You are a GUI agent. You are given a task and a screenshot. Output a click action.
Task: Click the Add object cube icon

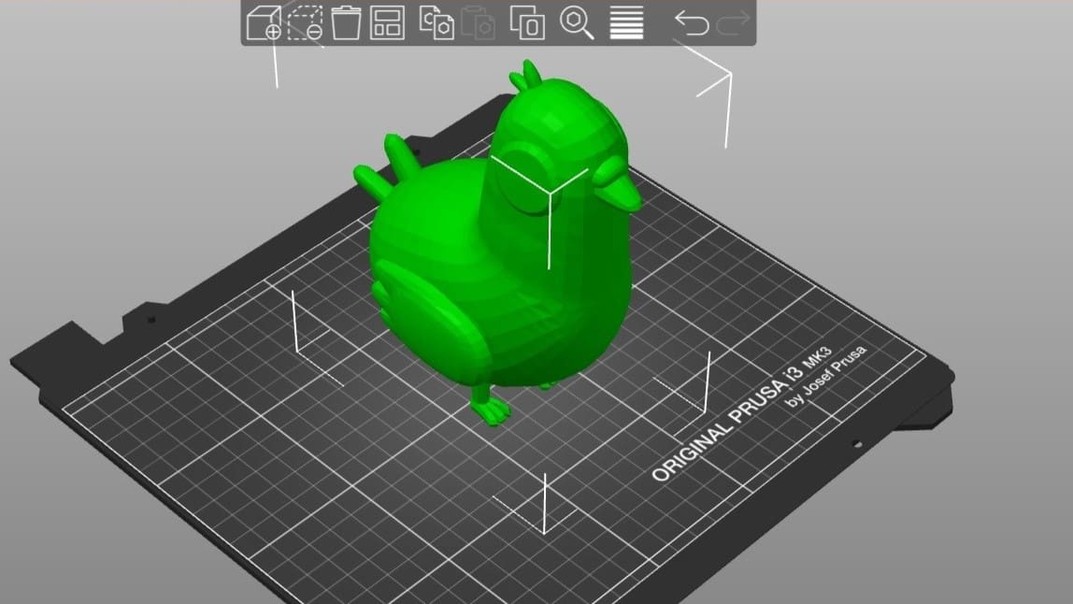(265, 22)
